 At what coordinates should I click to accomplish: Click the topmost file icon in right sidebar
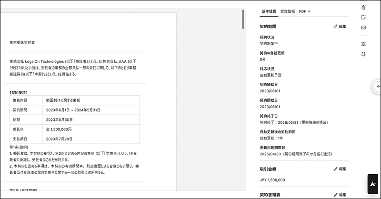pos(363,7)
